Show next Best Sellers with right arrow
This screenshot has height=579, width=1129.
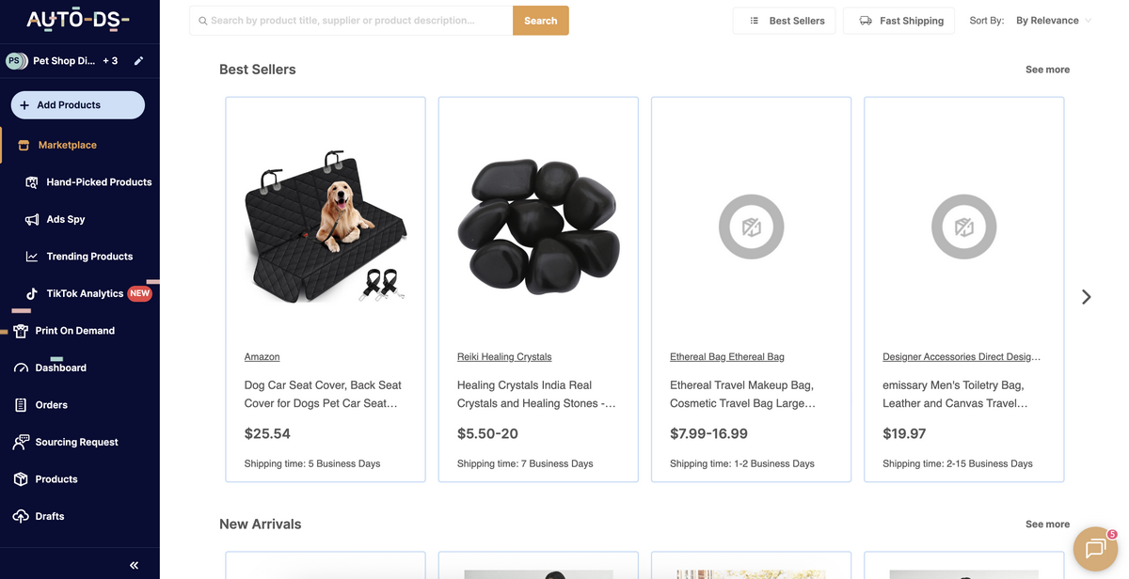(1086, 297)
